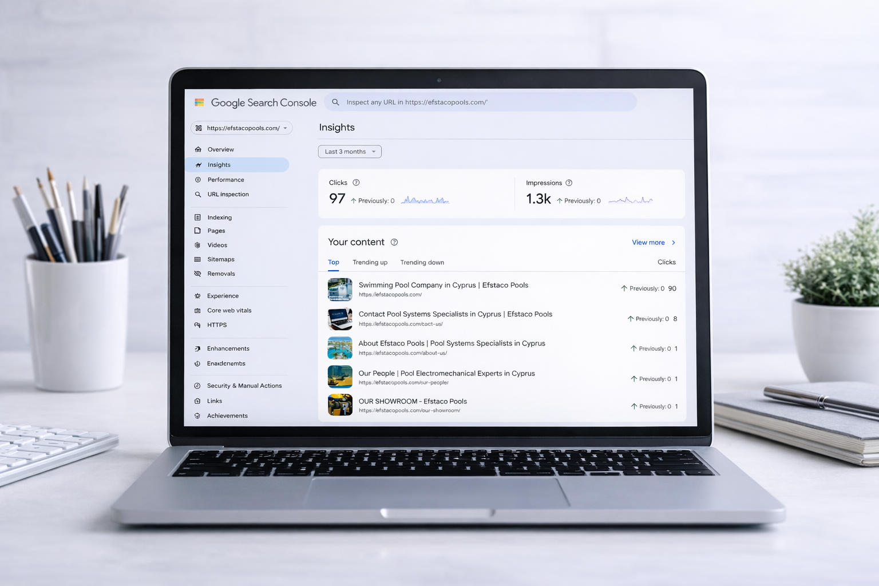The width and height of the screenshot is (879, 586).
Task: Switch to the Trending up tab
Action: point(370,263)
